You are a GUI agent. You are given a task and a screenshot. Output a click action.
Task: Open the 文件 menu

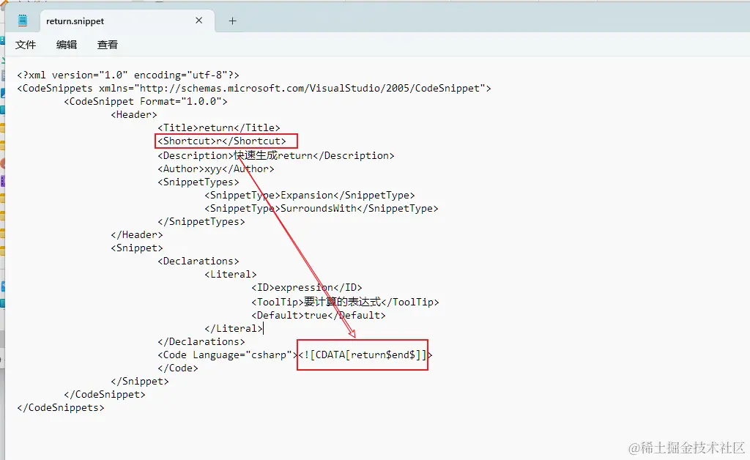click(x=26, y=45)
